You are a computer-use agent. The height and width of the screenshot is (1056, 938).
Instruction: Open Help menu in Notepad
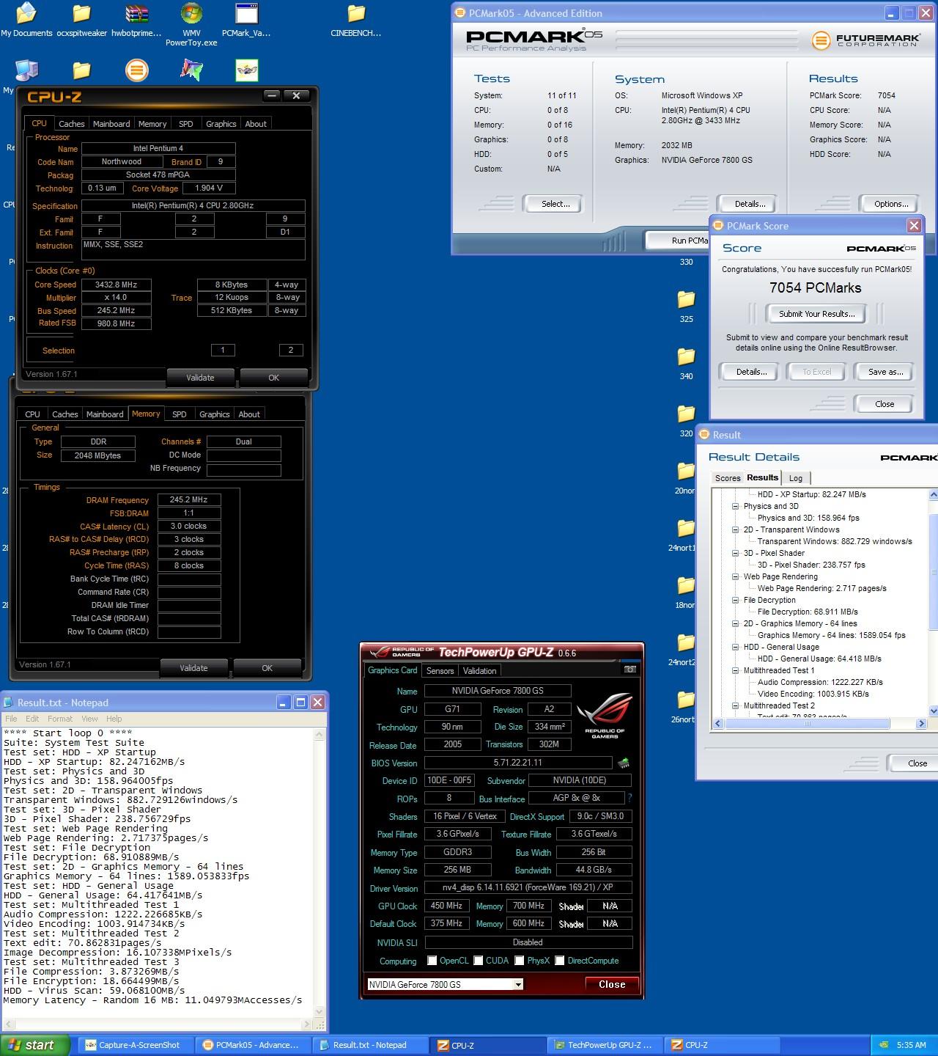pos(114,719)
